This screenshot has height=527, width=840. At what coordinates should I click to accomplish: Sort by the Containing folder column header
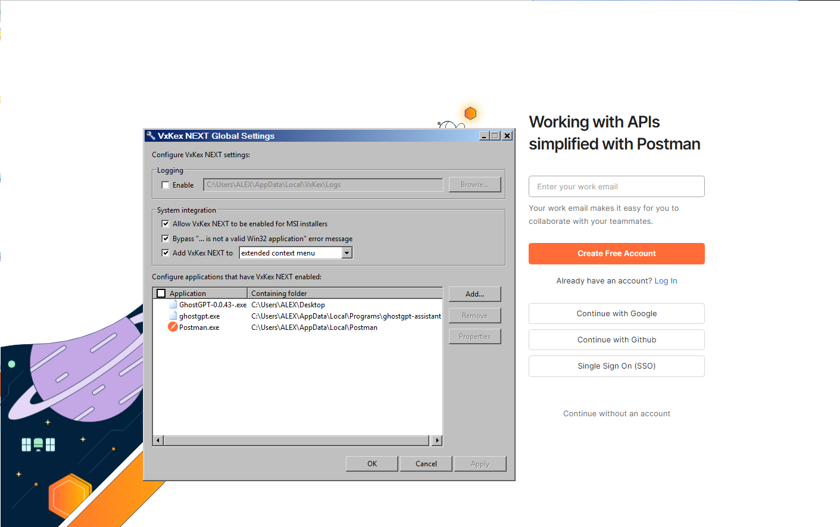(x=345, y=293)
